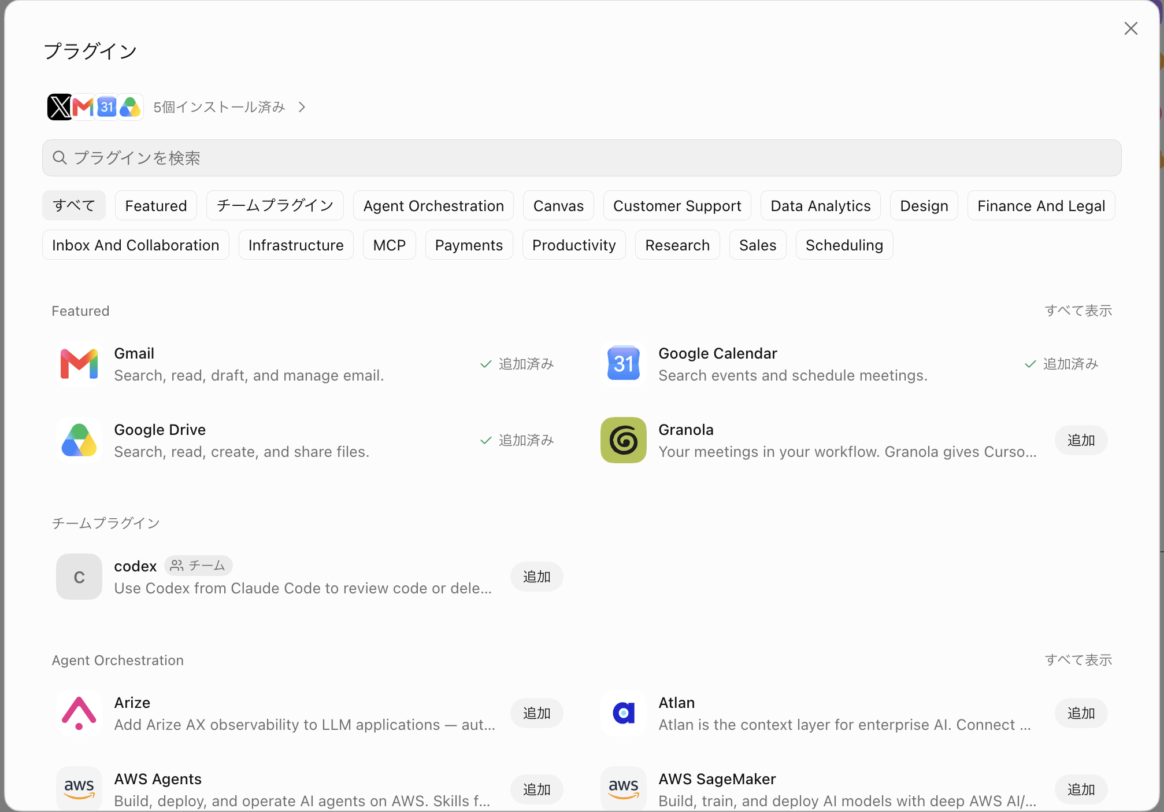The height and width of the screenshot is (812, 1164).
Task: Click the AWS SageMaker logo icon
Action: tap(624, 789)
